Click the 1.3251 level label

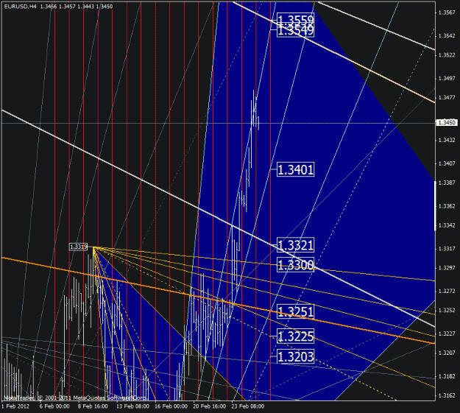(295, 311)
